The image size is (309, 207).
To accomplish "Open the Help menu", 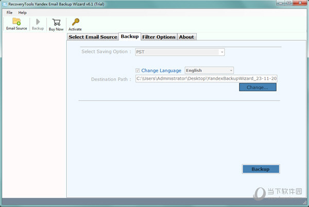I will 23,12.
